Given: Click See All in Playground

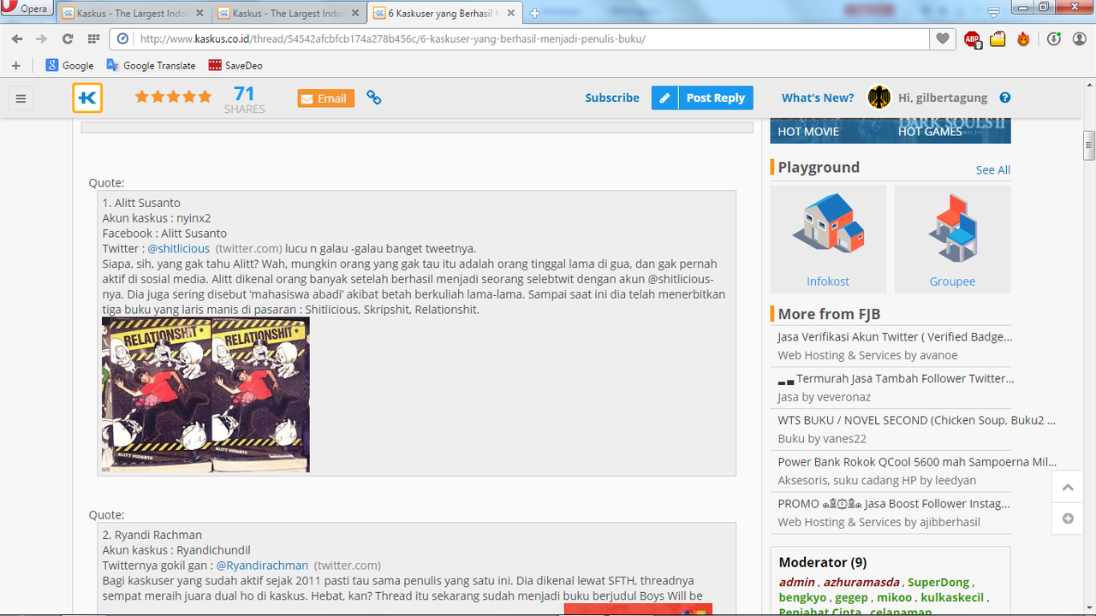Looking at the screenshot, I should [x=993, y=169].
